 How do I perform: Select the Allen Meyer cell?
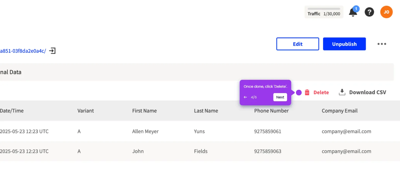[x=145, y=131]
